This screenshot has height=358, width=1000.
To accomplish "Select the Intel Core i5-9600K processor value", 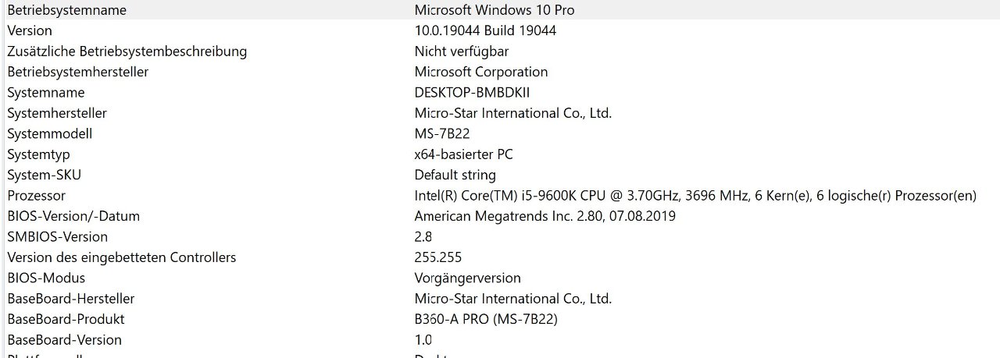I will pos(695,196).
